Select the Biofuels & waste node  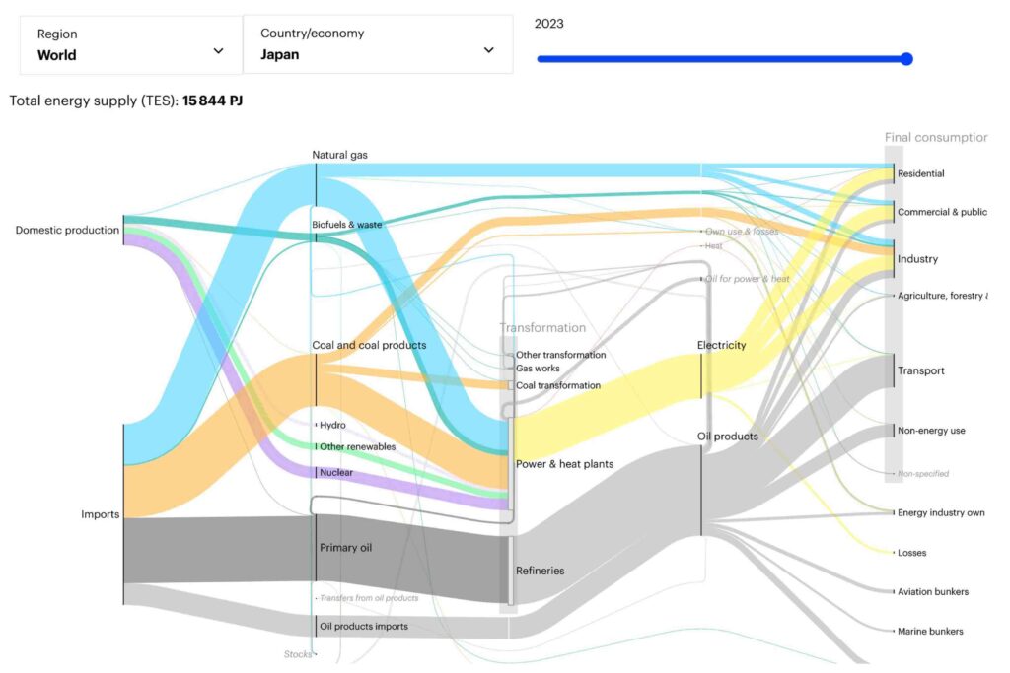tap(346, 225)
